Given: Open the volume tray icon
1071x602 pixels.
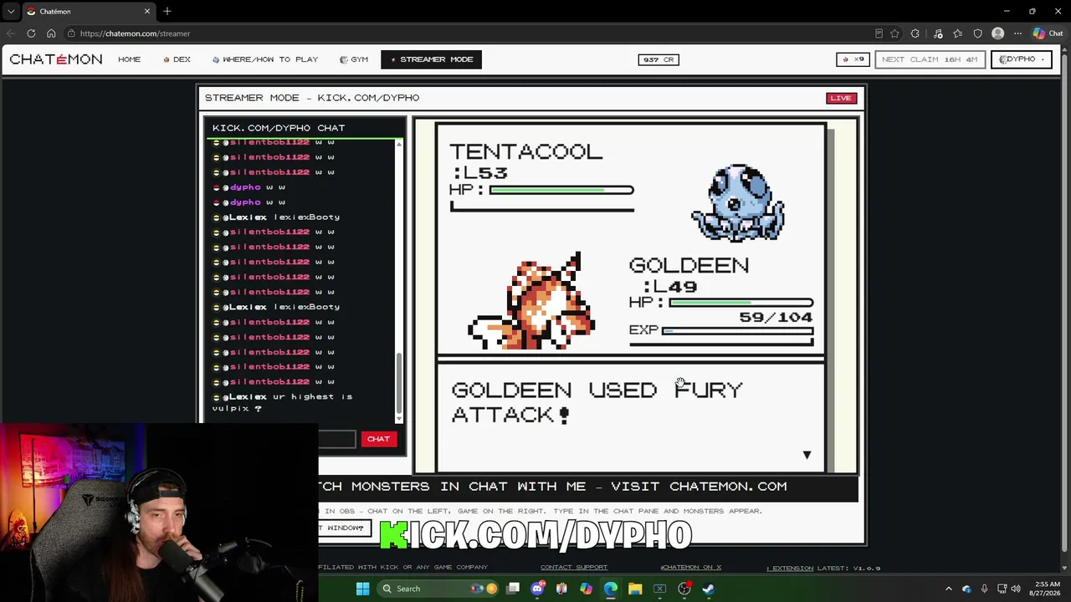Looking at the screenshot, I should [x=1017, y=589].
